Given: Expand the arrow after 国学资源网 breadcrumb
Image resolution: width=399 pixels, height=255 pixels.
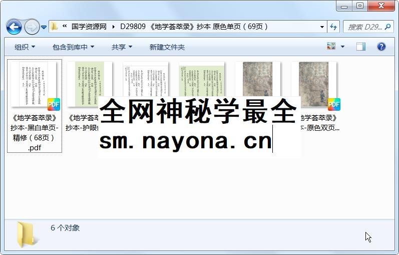Looking at the screenshot, I should pos(113,27).
